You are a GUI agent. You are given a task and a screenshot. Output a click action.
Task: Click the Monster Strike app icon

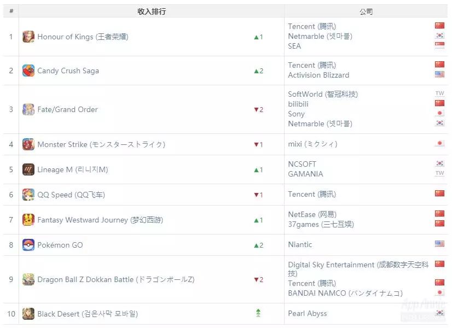click(28, 144)
